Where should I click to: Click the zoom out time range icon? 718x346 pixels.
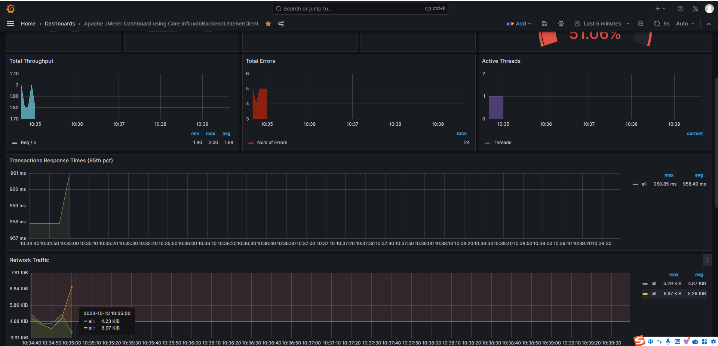641,24
